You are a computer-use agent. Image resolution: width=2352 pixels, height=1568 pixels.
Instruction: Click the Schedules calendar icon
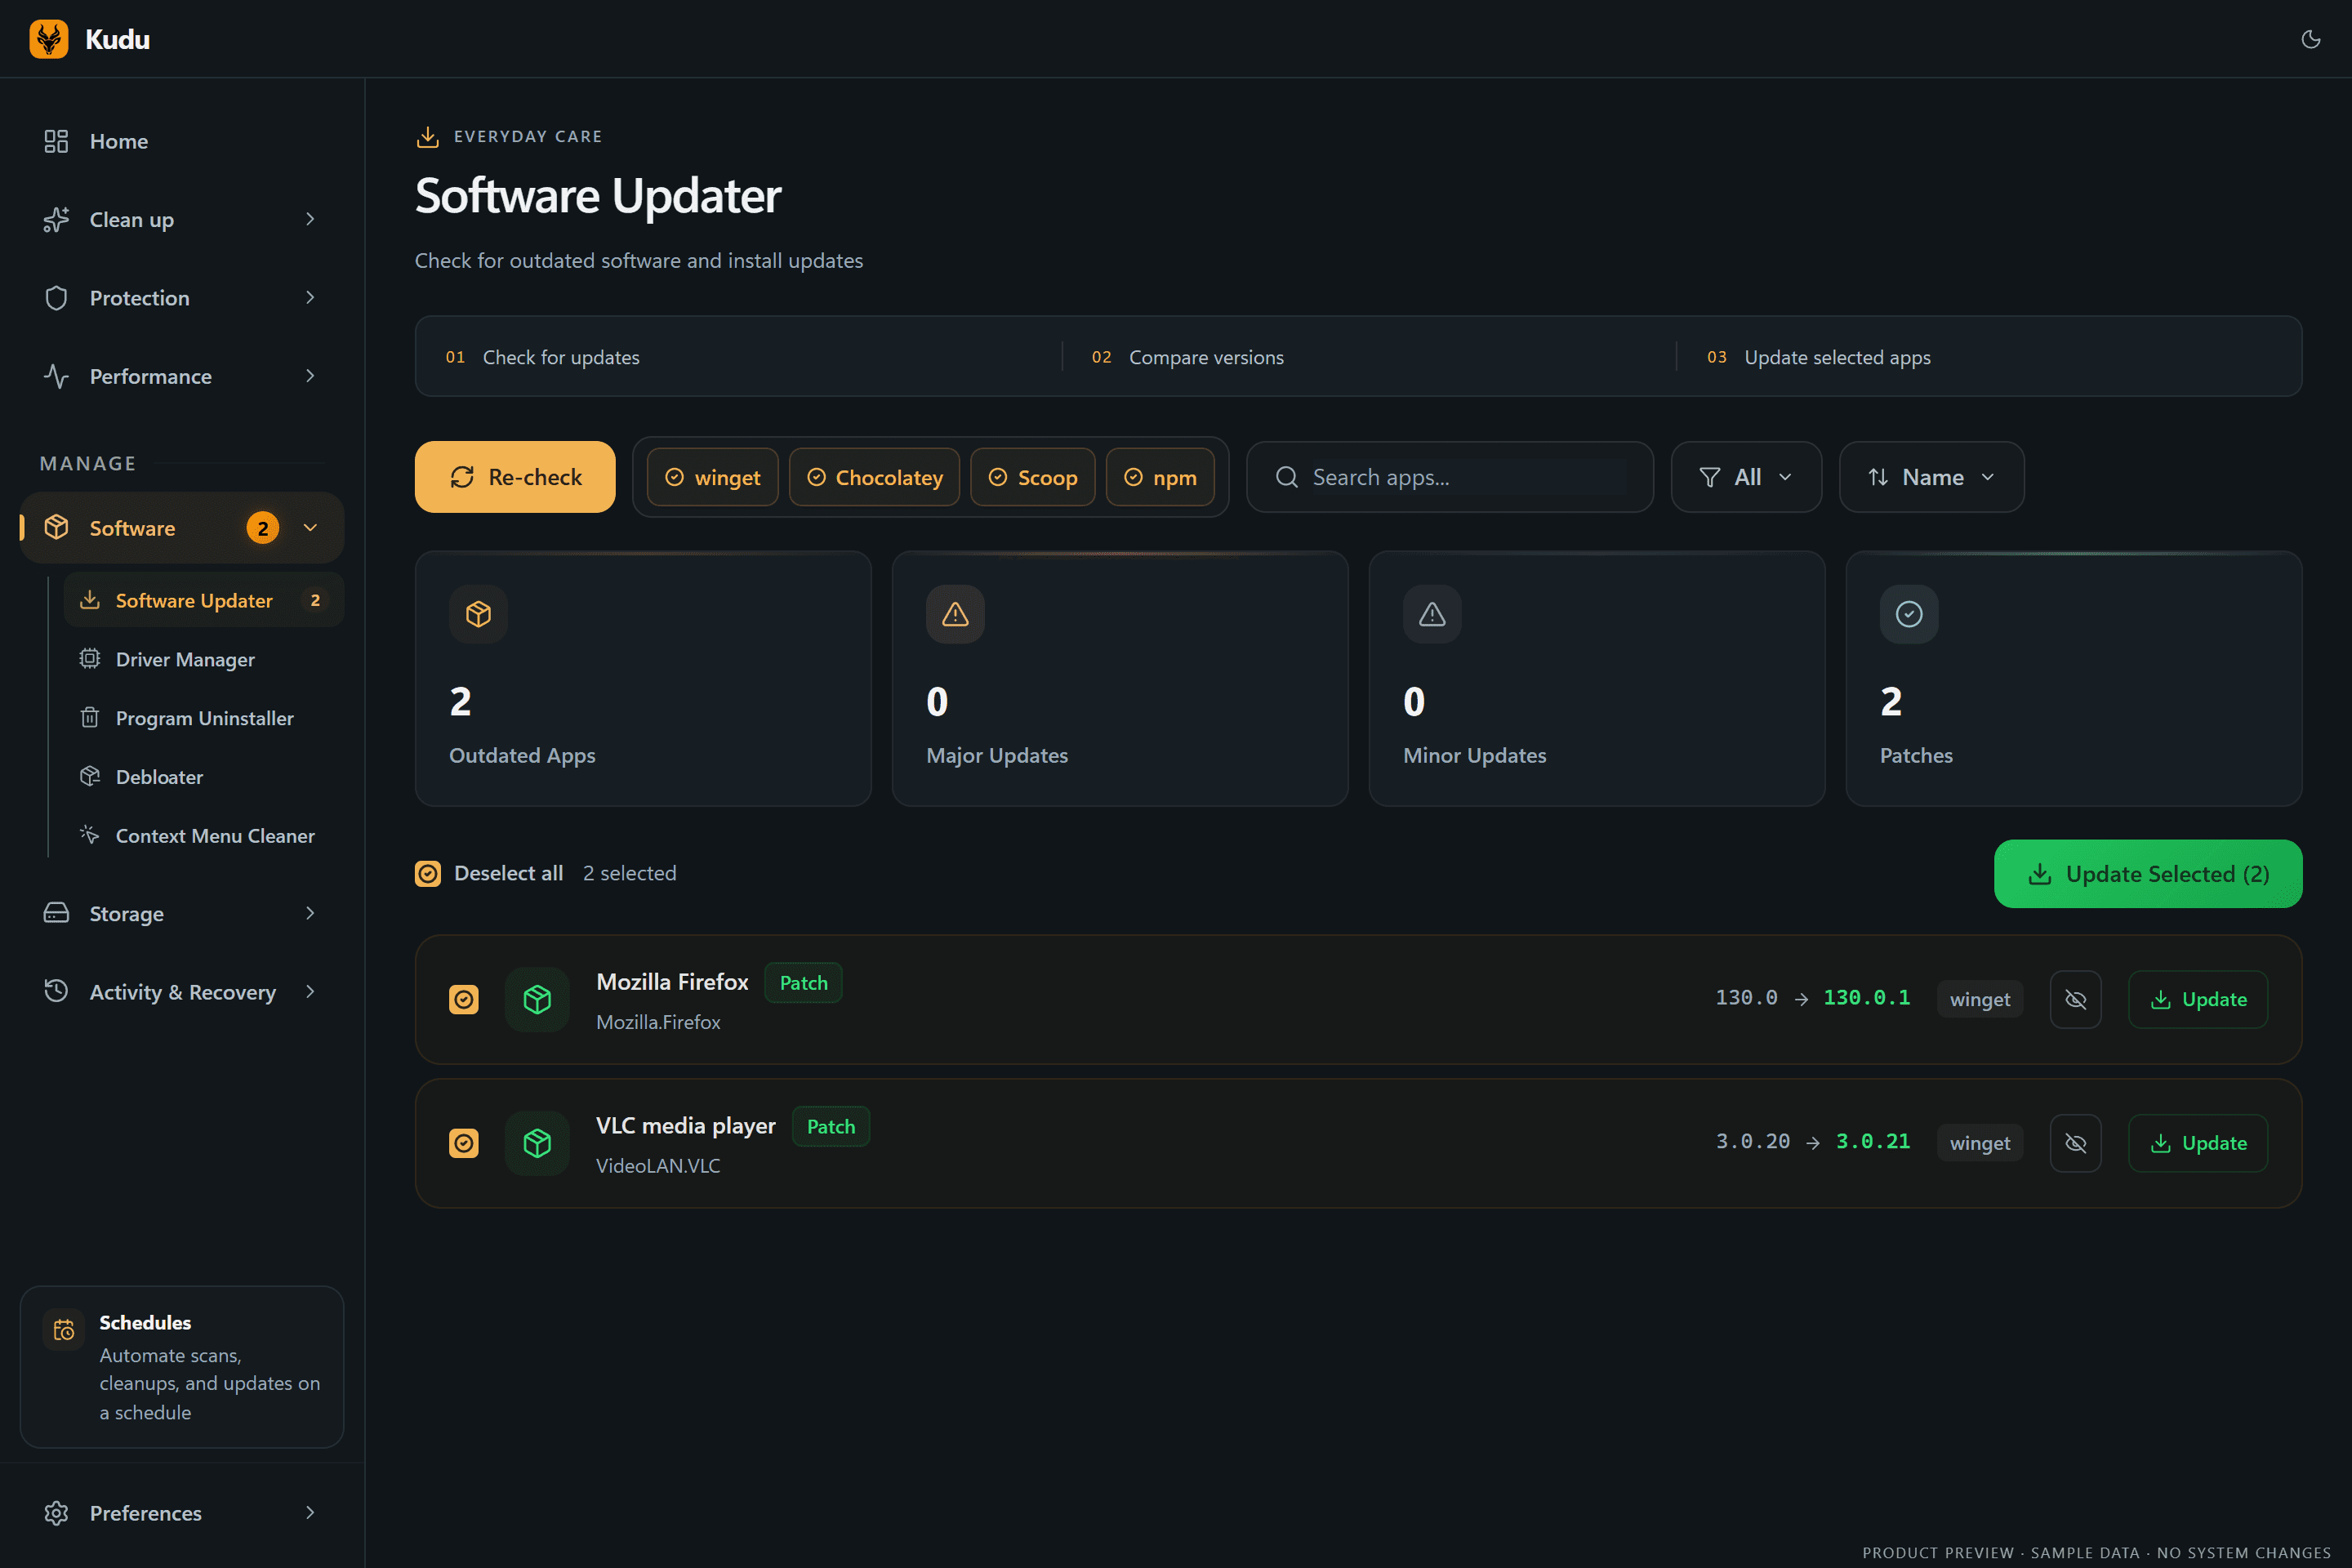64,1329
